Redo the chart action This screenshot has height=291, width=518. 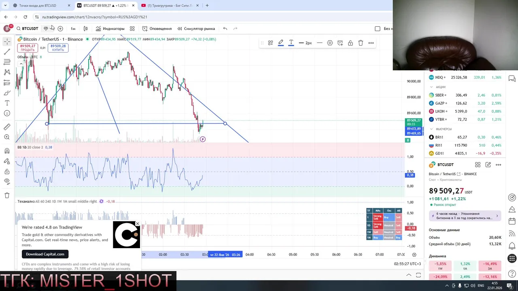click(235, 29)
